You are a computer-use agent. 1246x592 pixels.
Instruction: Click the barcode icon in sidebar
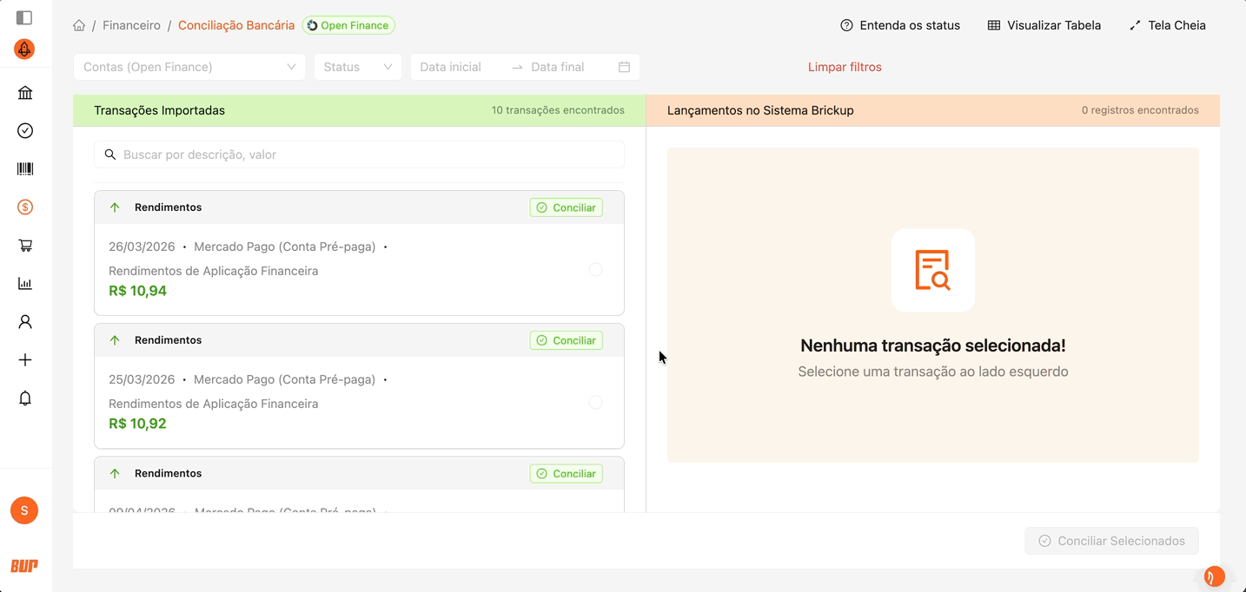25,169
